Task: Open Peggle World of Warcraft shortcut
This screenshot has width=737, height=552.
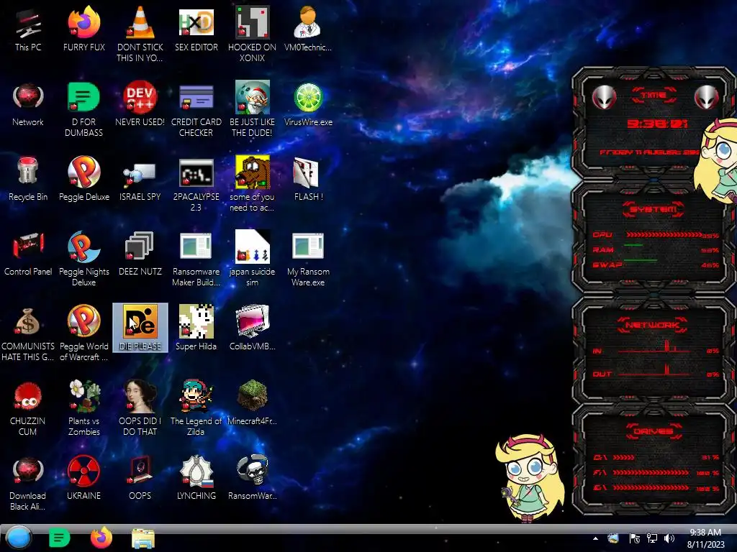Action: [83, 333]
